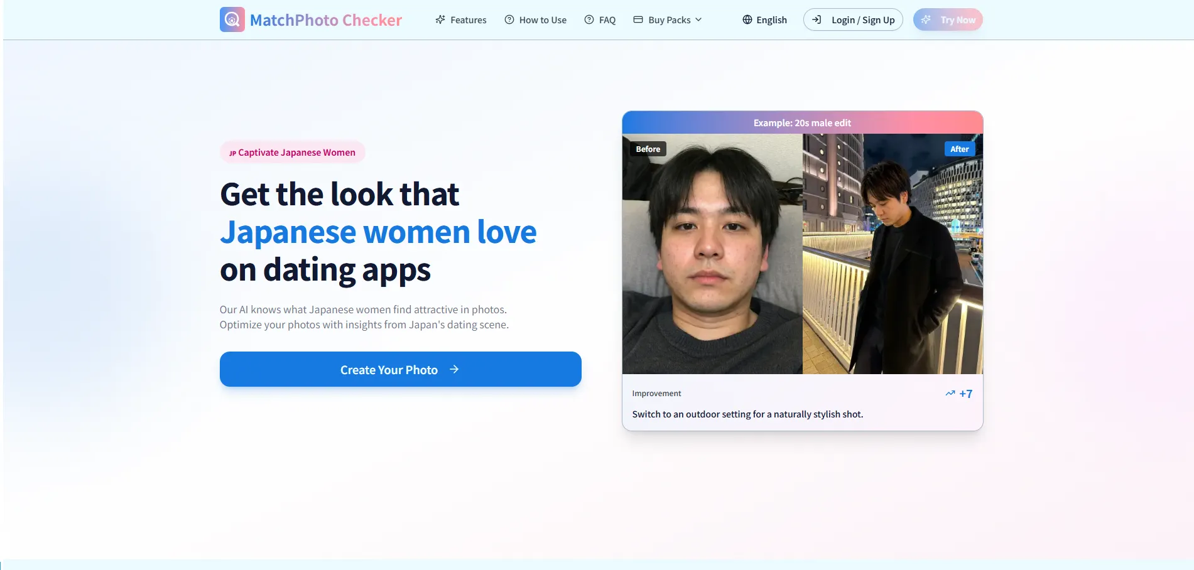This screenshot has height=570, width=1194.
Task: Click the +7 improvement score
Action: [965, 394]
